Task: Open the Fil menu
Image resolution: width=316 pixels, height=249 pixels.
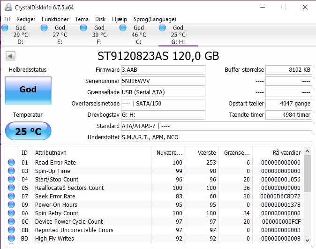Action: (7, 19)
